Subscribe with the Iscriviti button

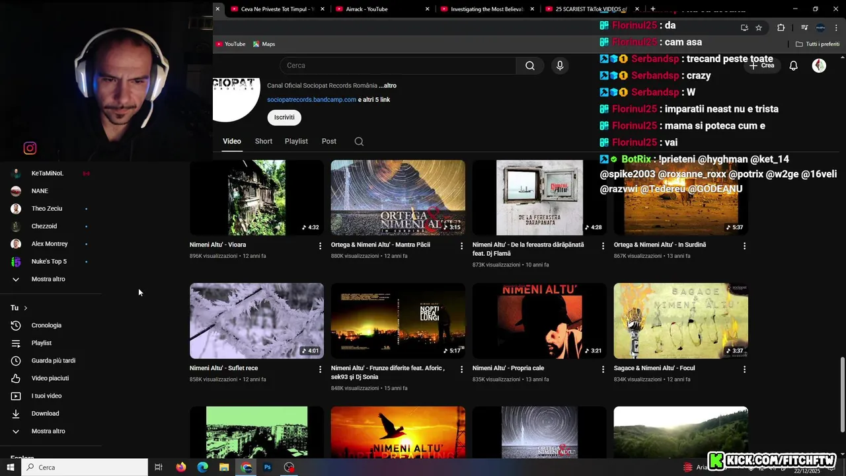point(284,117)
